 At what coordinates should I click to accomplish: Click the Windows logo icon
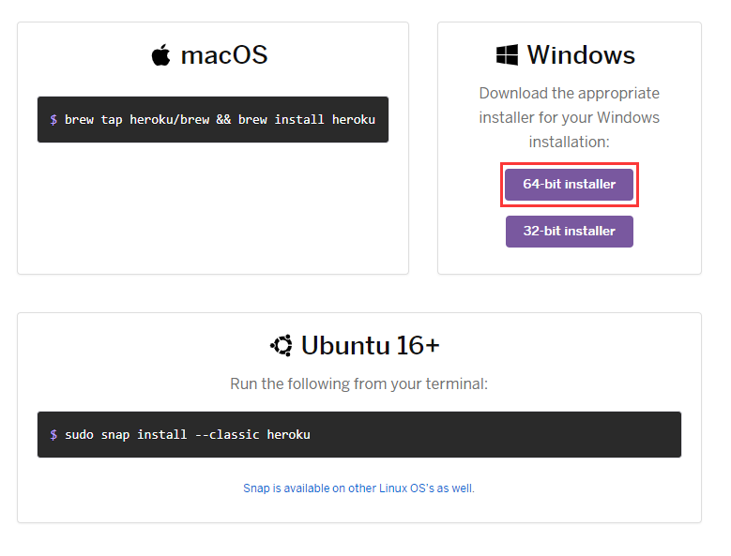pos(507,55)
